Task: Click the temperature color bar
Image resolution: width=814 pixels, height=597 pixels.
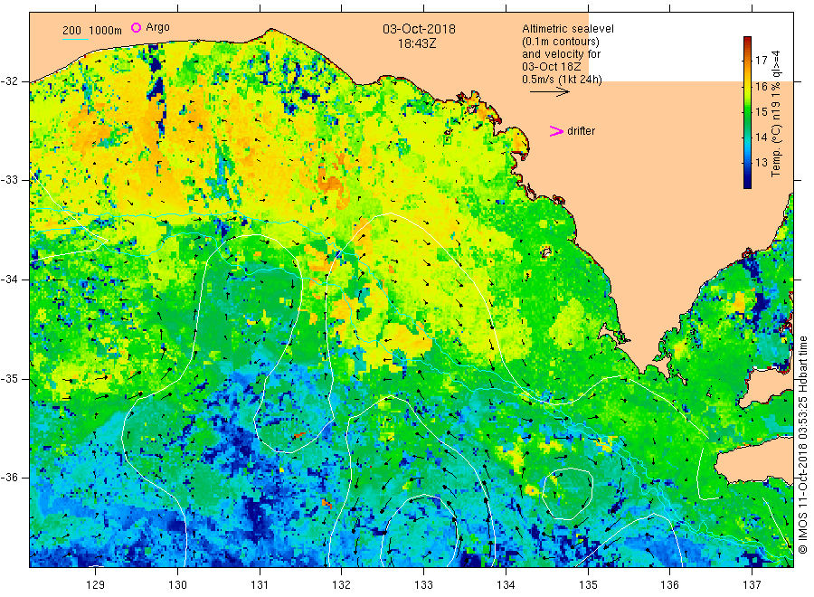Action: tap(747, 112)
